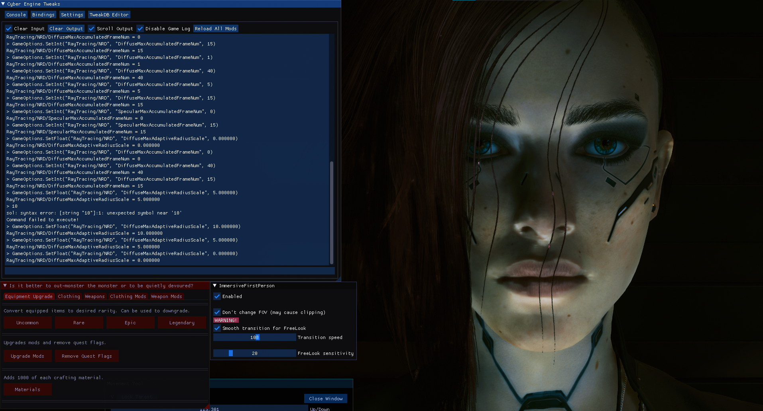Collapse the Cyber Engine Tweaks window
Image resolution: width=763 pixels, height=411 pixels.
point(3,4)
